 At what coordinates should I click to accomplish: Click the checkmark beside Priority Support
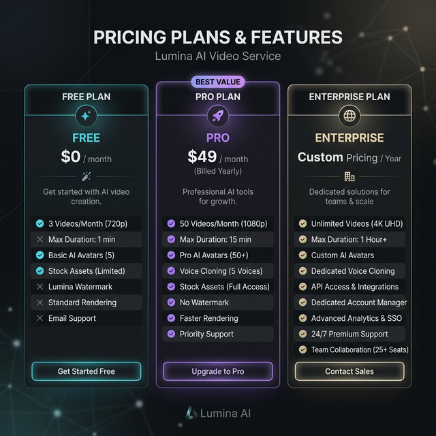point(171,334)
